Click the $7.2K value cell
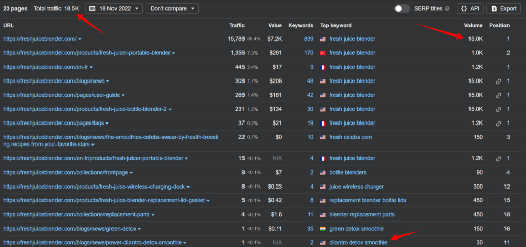Viewport: 526px width, 247px height. [275, 39]
